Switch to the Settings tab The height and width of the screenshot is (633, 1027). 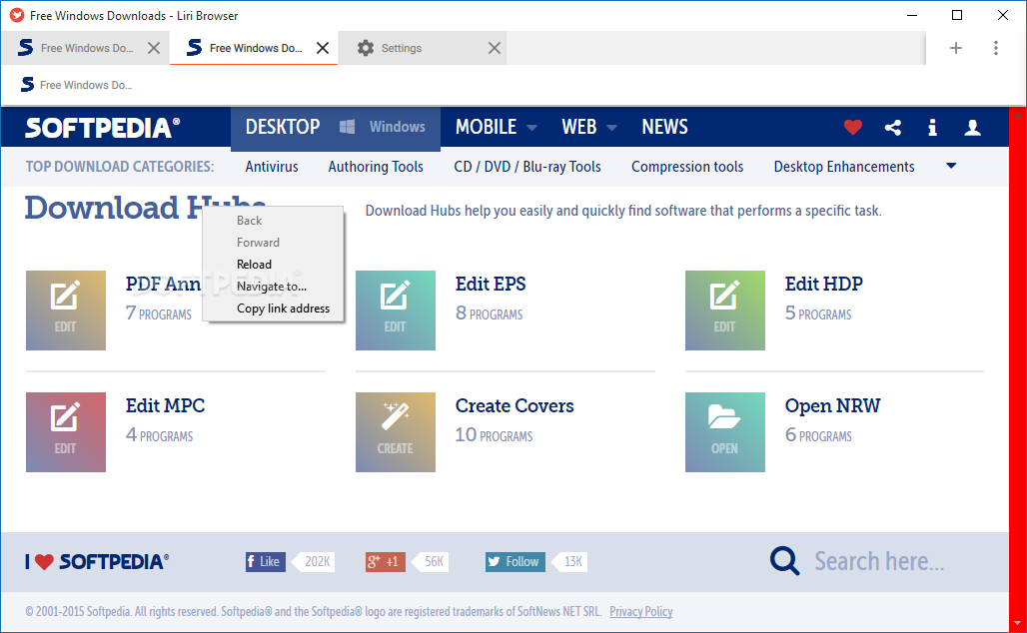tap(423, 48)
